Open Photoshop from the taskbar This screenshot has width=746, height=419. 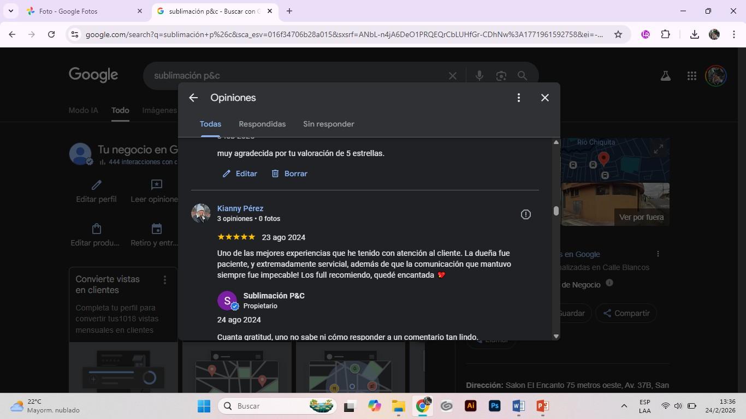(x=494, y=406)
